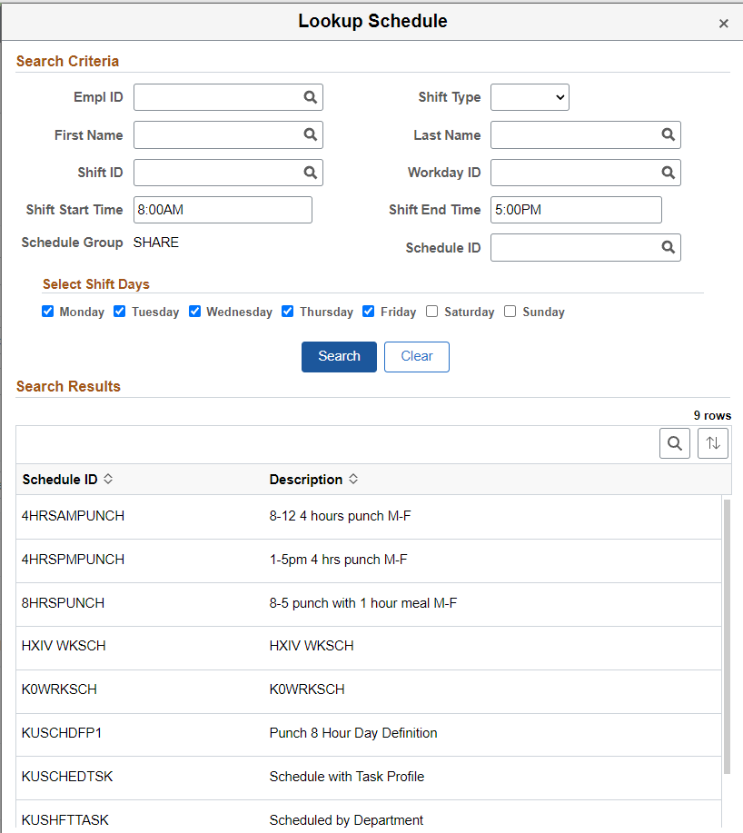Viewport: 743px width, 833px height.
Task: Open Last Name lookup search icon
Action: 668,134
